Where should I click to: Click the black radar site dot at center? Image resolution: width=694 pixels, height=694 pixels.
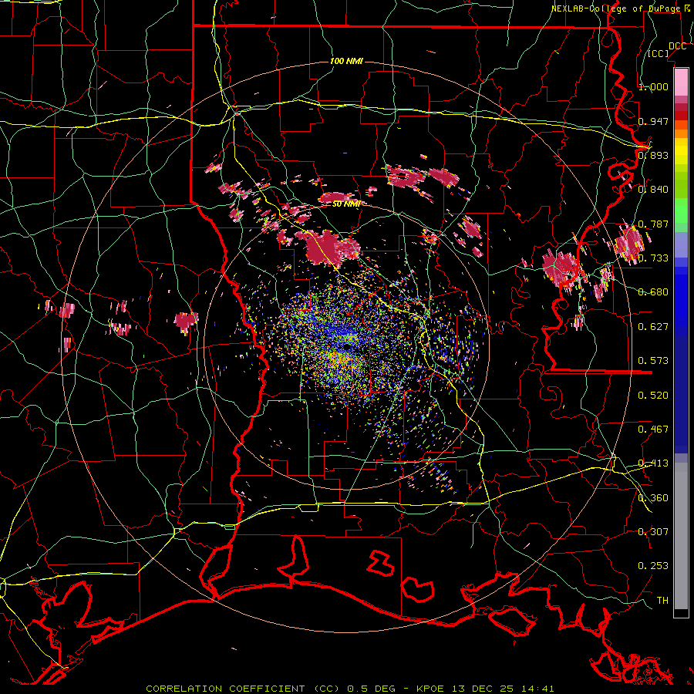(346, 347)
